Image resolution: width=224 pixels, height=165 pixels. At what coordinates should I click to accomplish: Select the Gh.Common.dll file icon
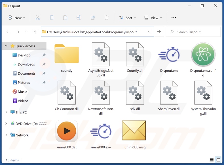pos(67,93)
